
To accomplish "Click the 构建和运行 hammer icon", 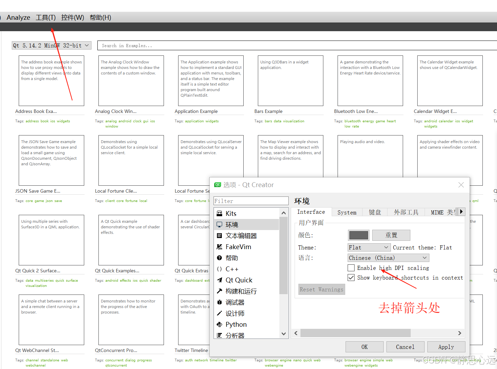I will [219, 291].
